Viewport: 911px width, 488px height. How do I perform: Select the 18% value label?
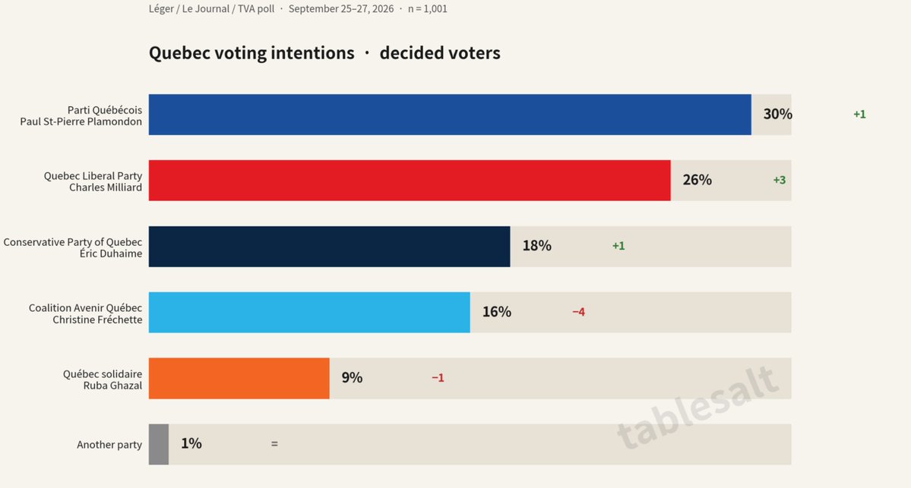coord(537,246)
